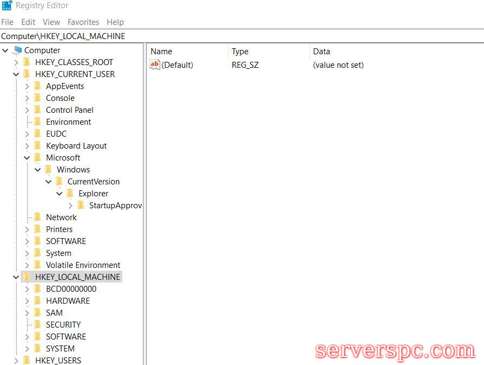
Task: Click the Type column header
Action: point(240,52)
